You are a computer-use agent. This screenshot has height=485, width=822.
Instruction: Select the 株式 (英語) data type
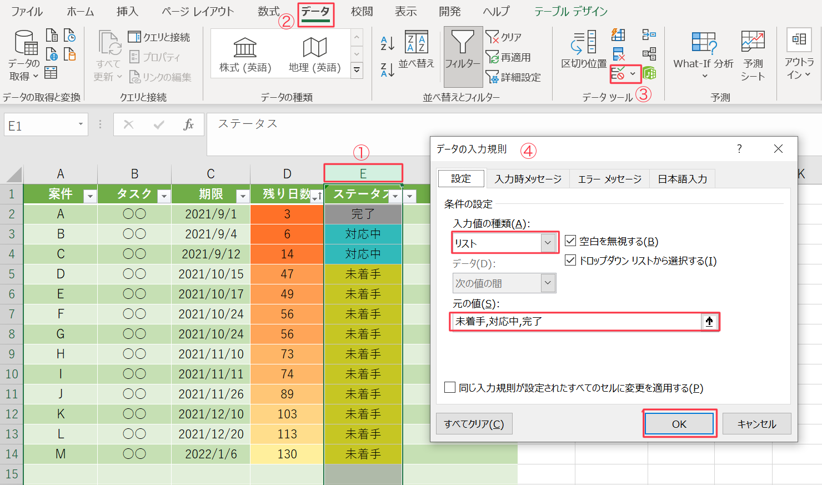pyautogui.click(x=245, y=54)
